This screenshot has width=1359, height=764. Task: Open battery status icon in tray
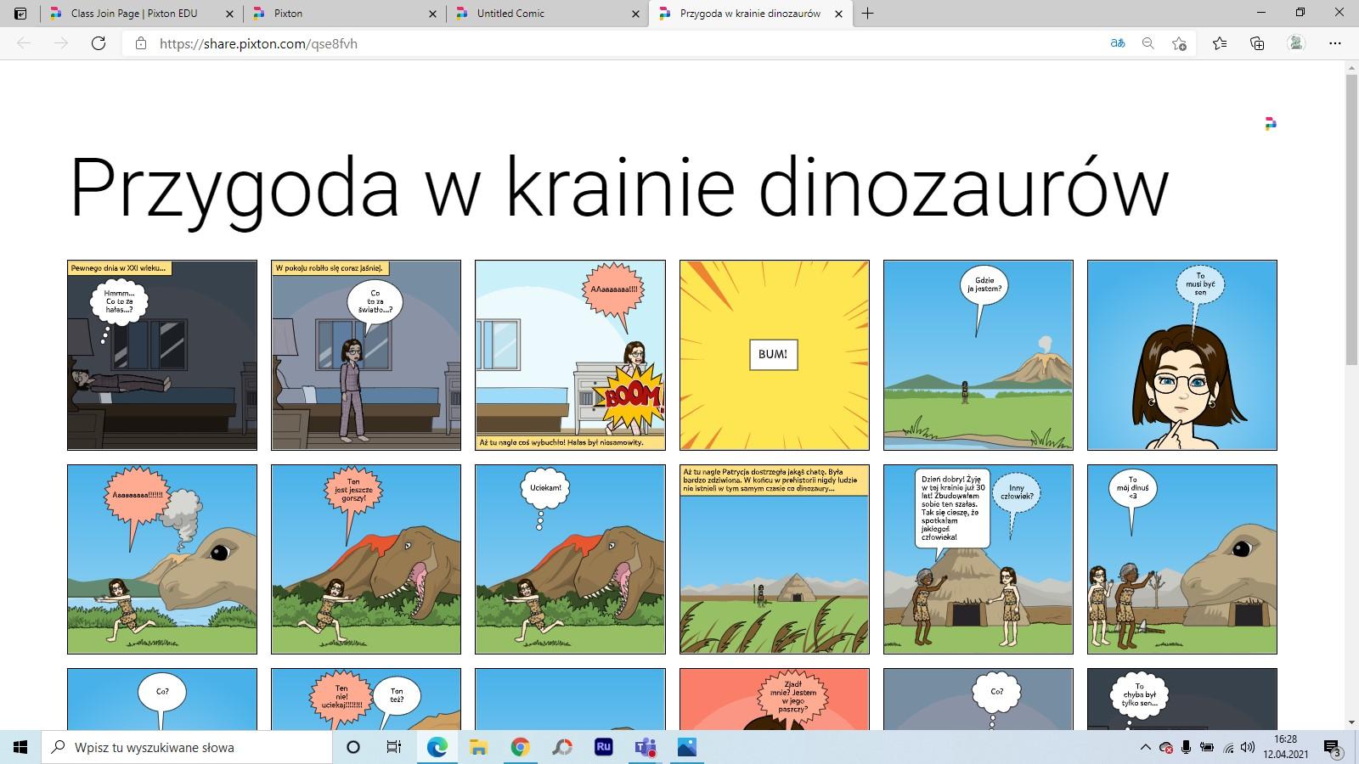[1206, 747]
